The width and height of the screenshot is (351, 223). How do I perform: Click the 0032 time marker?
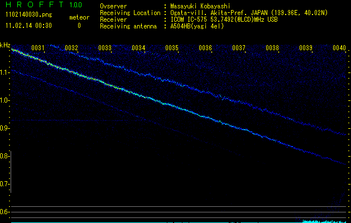71,47
